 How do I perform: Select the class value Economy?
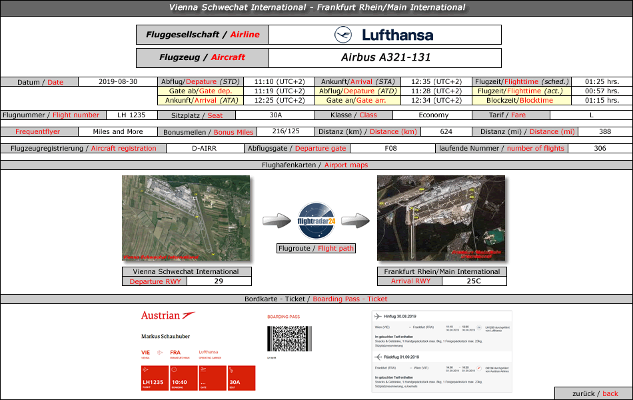(x=434, y=115)
